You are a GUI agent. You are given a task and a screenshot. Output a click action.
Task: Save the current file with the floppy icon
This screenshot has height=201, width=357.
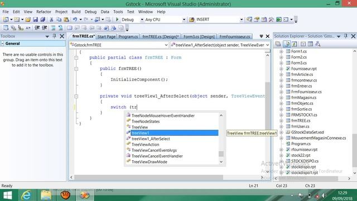[x=35, y=20]
